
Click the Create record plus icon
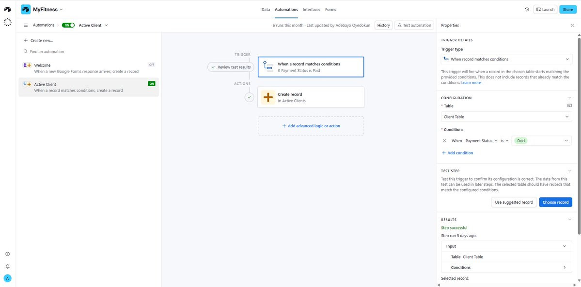click(268, 97)
